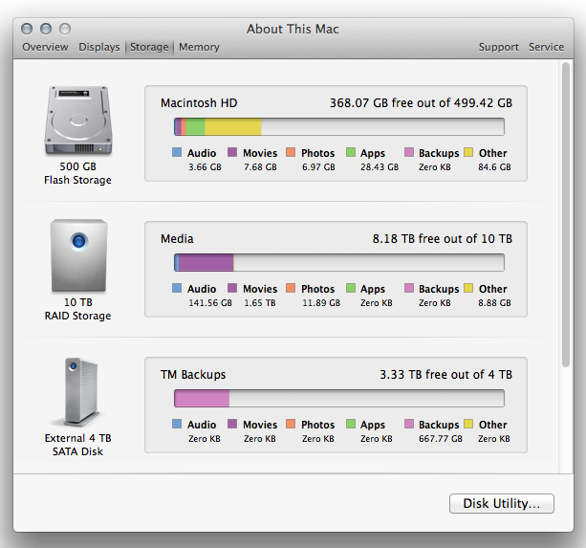Image resolution: width=586 pixels, height=548 pixels.
Task: Click '8.18 TB free out of 10 TB'
Action: pyautogui.click(x=442, y=238)
